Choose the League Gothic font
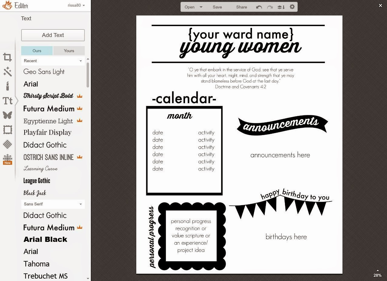387x281 pixels. [37, 181]
